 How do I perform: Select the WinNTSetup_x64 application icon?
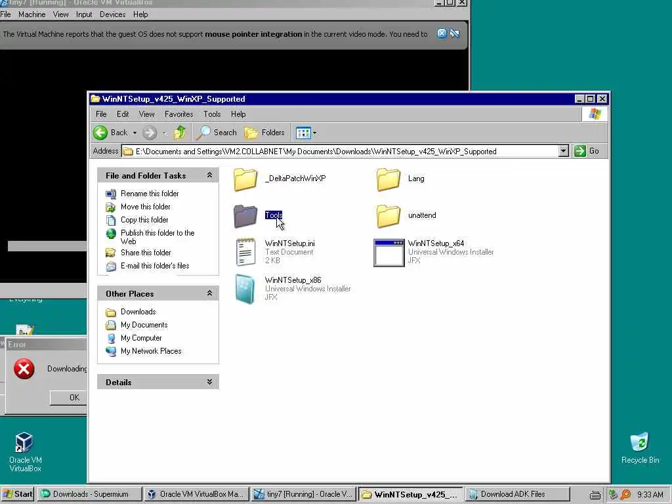pyautogui.click(x=388, y=253)
